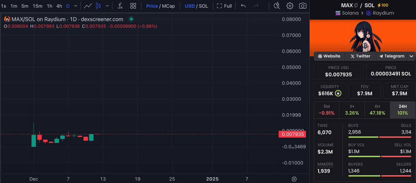Select the 5M stats tab
The height and width of the screenshot is (183, 416).
tap(327, 110)
